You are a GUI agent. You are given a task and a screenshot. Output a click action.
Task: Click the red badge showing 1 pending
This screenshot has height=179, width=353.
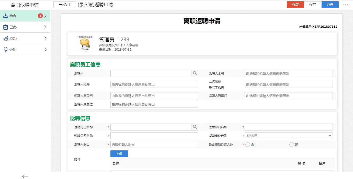pyautogui.click(x=40, y=16)
